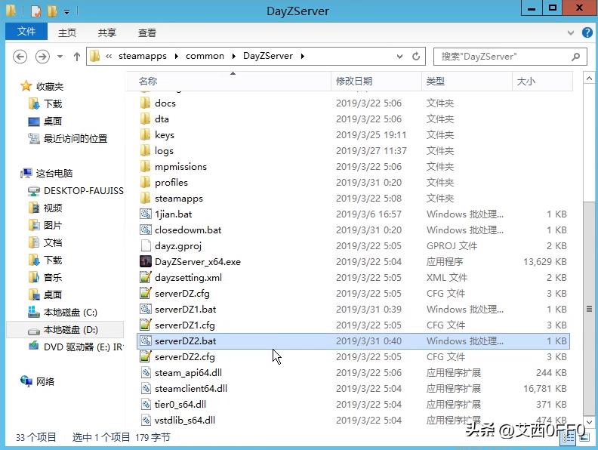Select the profiles folder icon
The width and height of the screenshot is (598, 450).
[x=145, y=182]
